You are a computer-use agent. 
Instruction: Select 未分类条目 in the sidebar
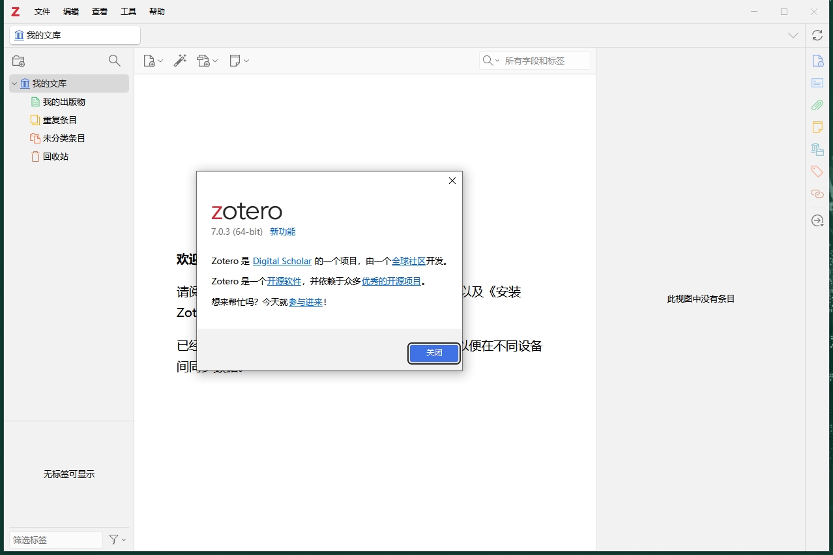pos(64,138)
